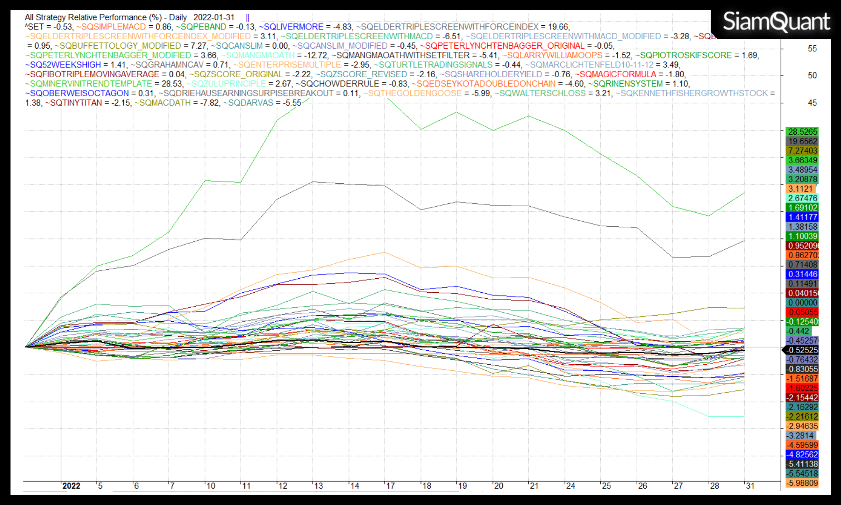Click the SQDARVAS legend label

250,103
